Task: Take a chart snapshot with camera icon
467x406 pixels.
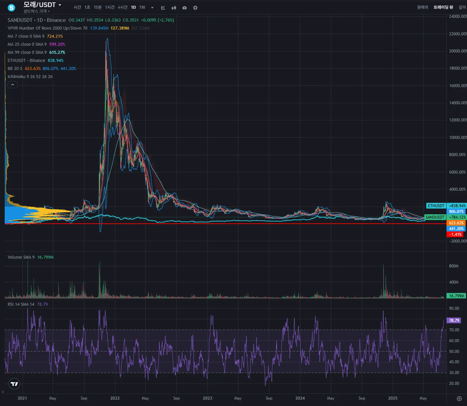Action: click(185, 8)
